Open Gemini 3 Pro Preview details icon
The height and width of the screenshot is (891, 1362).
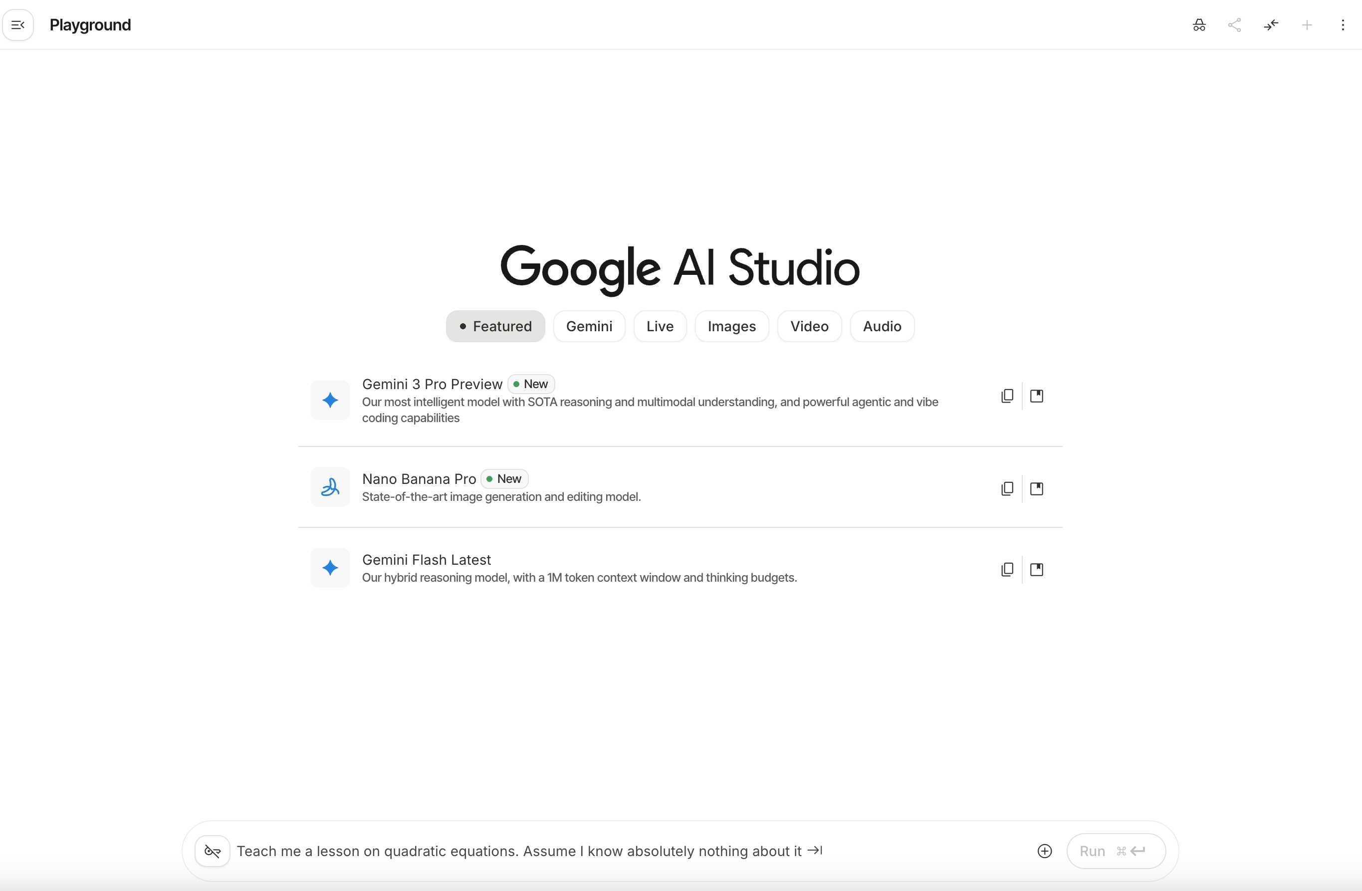coord(1036,396)
